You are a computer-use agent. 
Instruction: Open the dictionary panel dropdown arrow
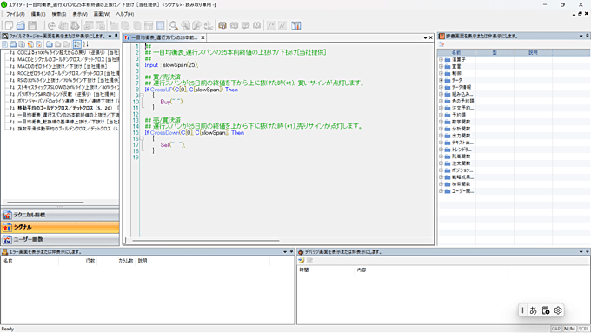pos(581,37)
